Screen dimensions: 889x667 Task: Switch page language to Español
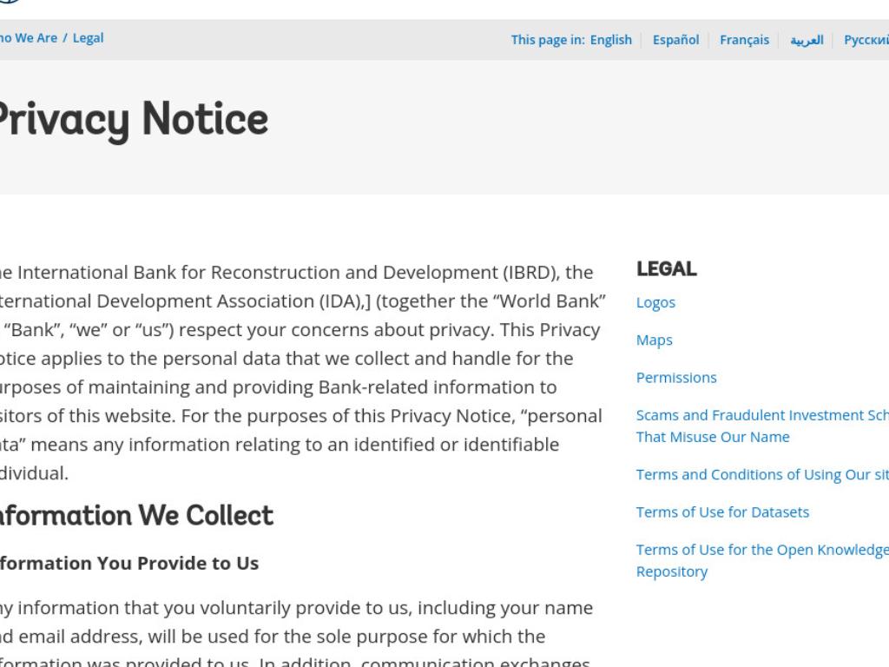pos(675,40)
